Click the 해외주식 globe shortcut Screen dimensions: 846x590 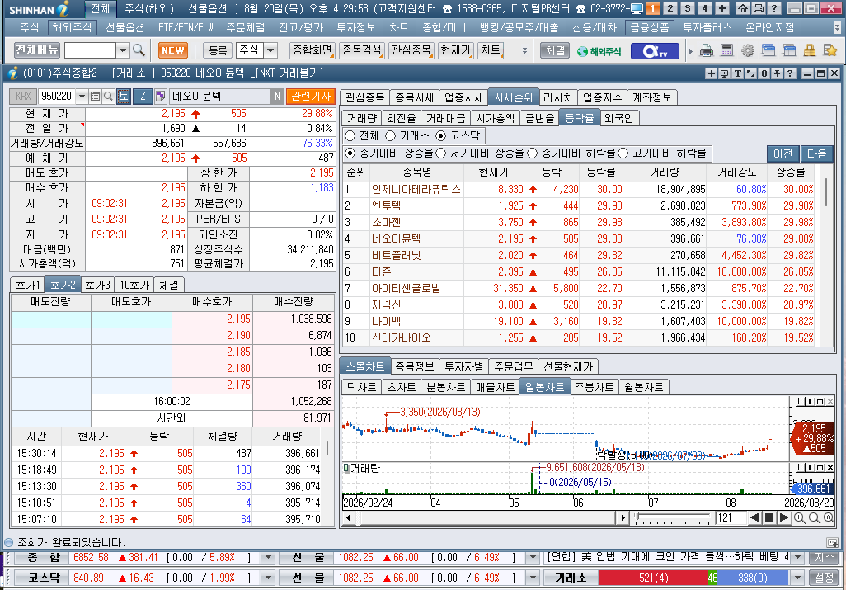[x=599, y=51]
